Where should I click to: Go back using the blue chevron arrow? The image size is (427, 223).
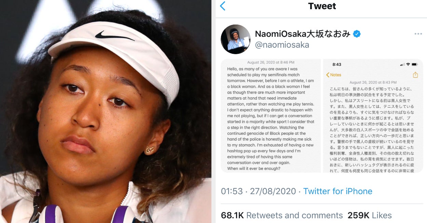point(223,6)
